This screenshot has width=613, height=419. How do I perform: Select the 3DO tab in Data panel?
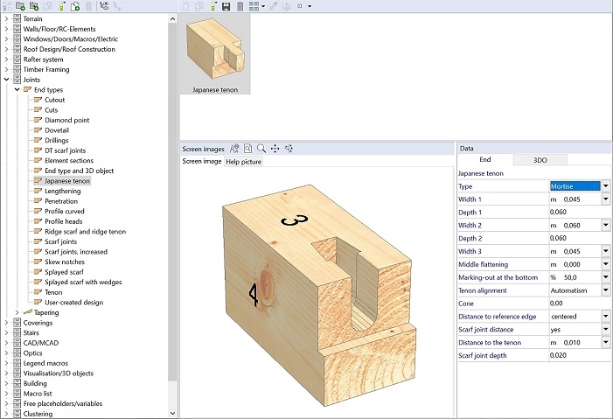tap(540, 160)
